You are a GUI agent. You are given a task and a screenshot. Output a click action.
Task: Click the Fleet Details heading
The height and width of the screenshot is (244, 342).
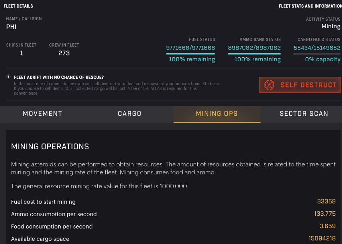(18, 6)
